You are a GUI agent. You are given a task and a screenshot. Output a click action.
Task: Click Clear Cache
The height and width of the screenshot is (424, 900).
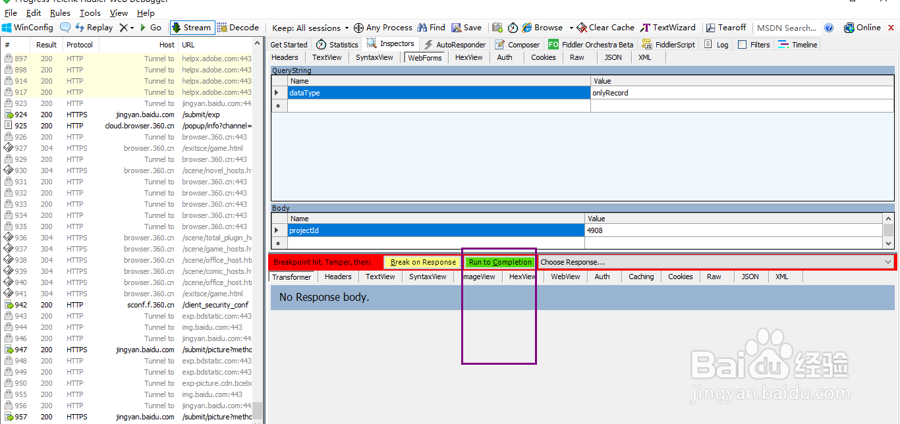click(x=605, y=28)
